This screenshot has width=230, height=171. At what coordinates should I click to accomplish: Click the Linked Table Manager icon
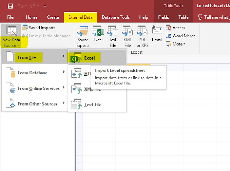(25, 36)
